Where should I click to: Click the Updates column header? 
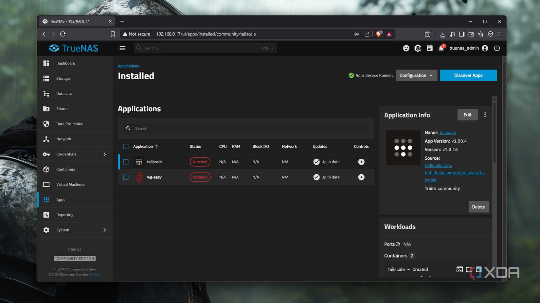click(320, 147)
